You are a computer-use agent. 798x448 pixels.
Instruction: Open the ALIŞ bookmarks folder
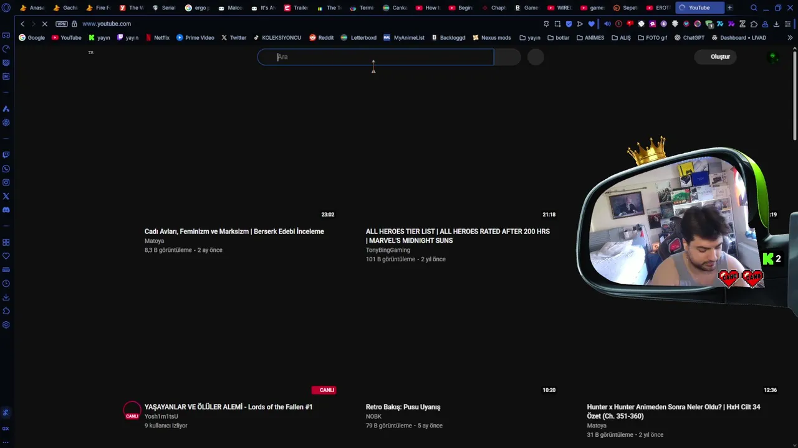621,37
